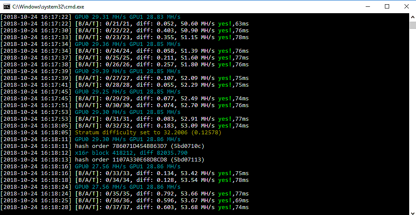Click the 0/37/37 share result line

(x=125, y=207)
